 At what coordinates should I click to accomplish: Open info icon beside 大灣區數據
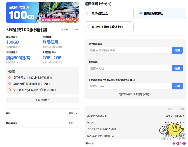coord(55,52)
